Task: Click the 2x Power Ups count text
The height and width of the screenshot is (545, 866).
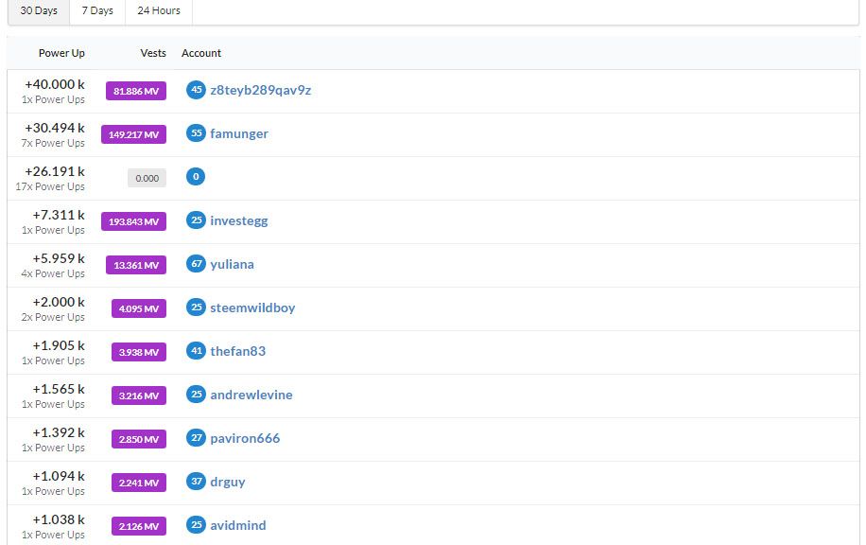Action: click(53, 317)
